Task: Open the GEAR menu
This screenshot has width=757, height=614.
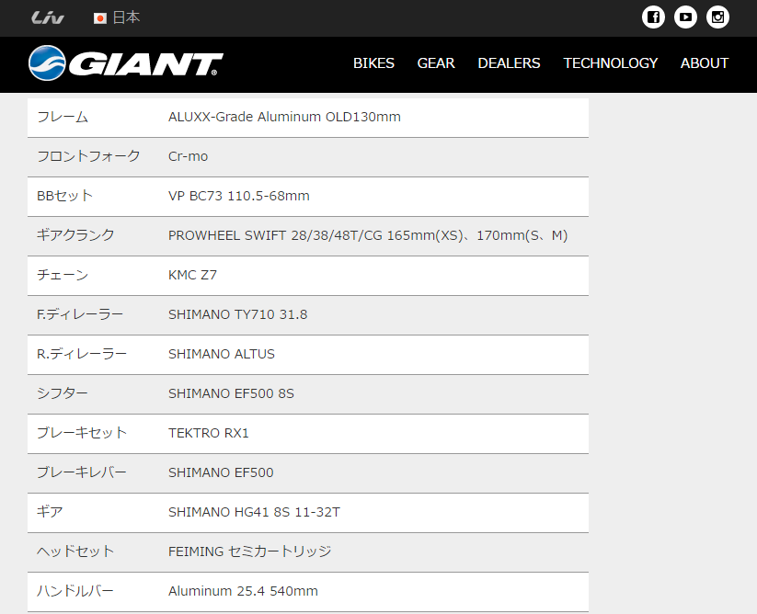Action: [x=436, y=63]
